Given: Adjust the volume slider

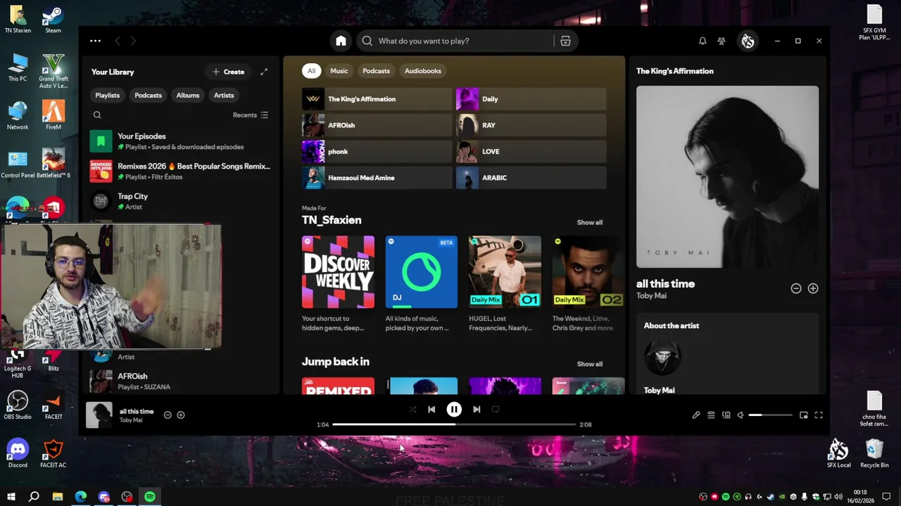Looking at the screenshot, I should (x=770, y=415).
